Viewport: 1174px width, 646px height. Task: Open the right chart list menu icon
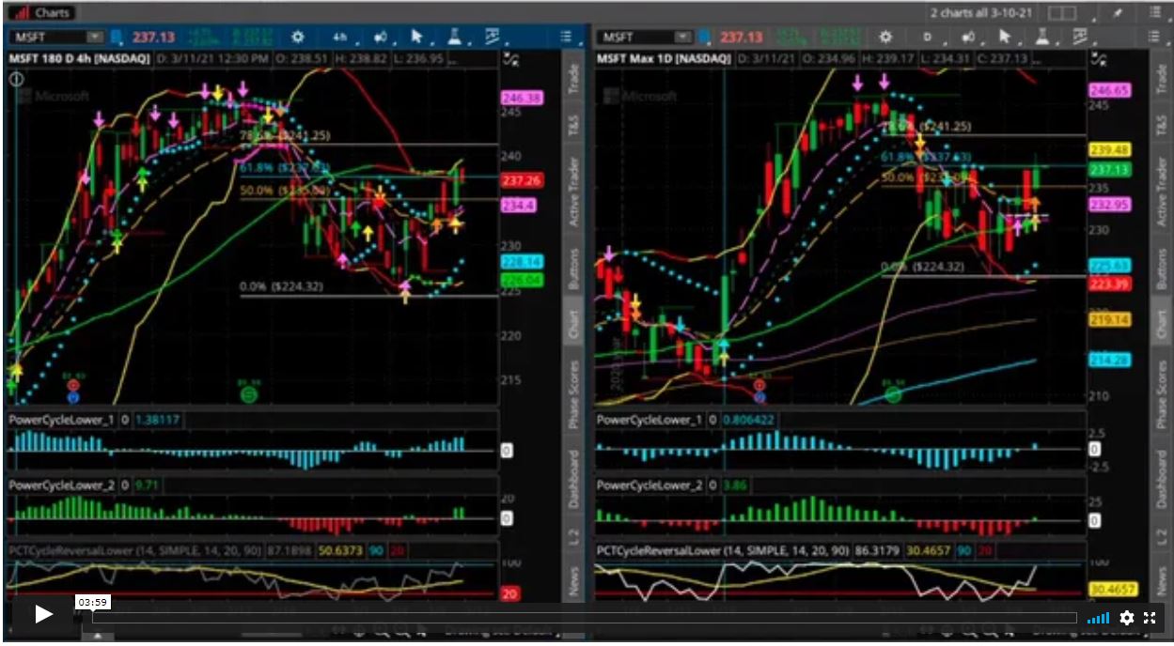click(1155, 37)
